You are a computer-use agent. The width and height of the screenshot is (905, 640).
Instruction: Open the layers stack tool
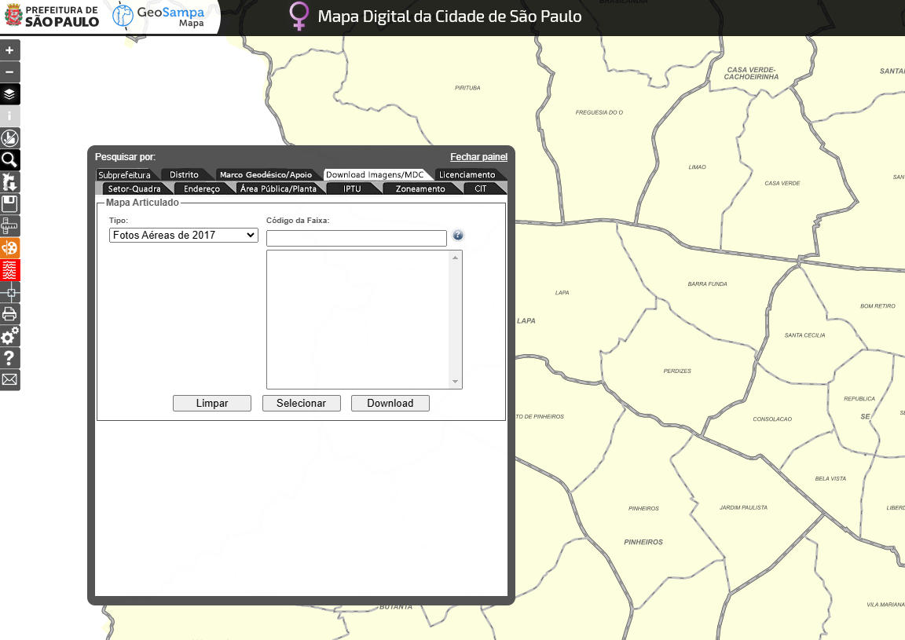(9, 94)
